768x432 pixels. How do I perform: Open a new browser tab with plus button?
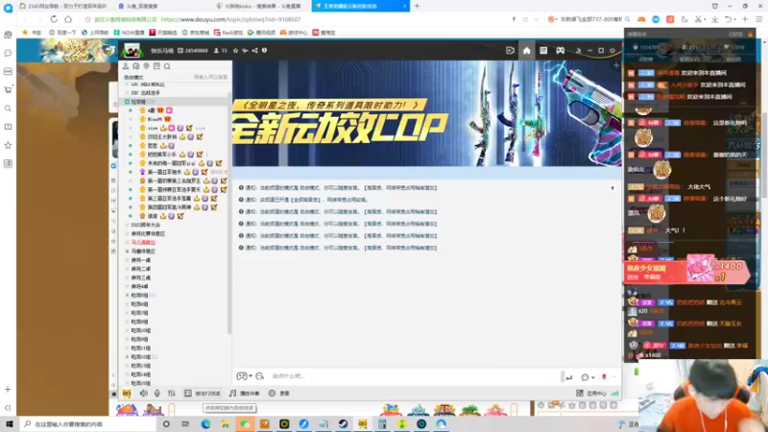click(418, 6)
